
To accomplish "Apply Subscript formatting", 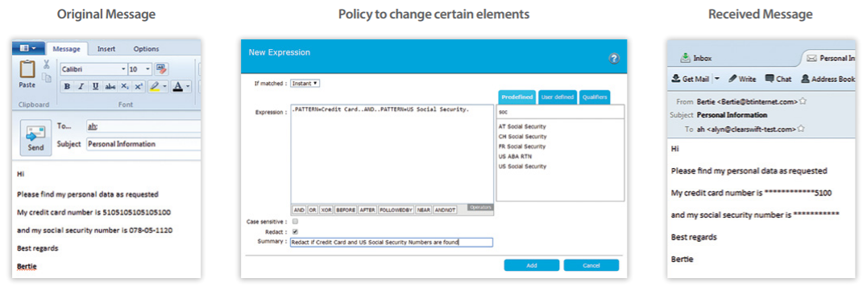I will pos(125,87).
